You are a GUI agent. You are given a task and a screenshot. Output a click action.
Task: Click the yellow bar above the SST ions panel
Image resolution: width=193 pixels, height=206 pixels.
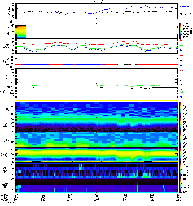click(x=97, y=101)
